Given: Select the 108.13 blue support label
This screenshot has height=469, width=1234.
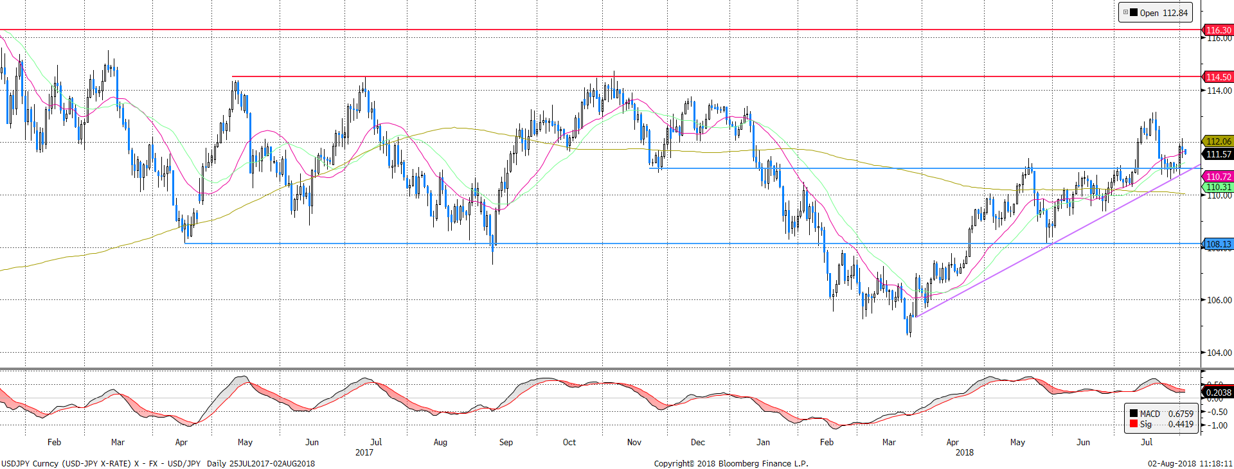Looking at the screenshot, I should coord(1217,244).
